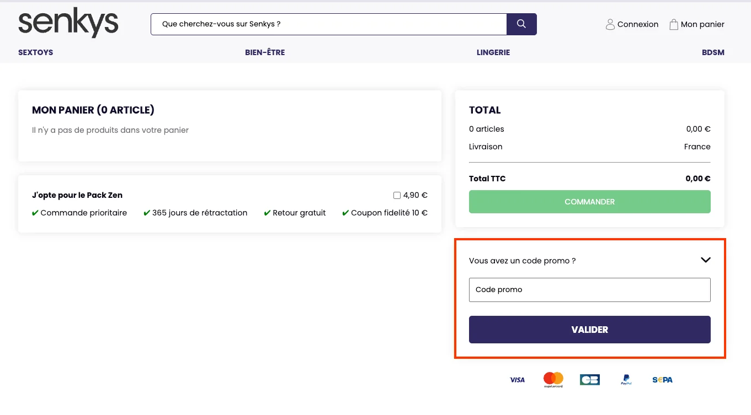Enable the Pack Zen 4,90 € option

coord(396,195)
